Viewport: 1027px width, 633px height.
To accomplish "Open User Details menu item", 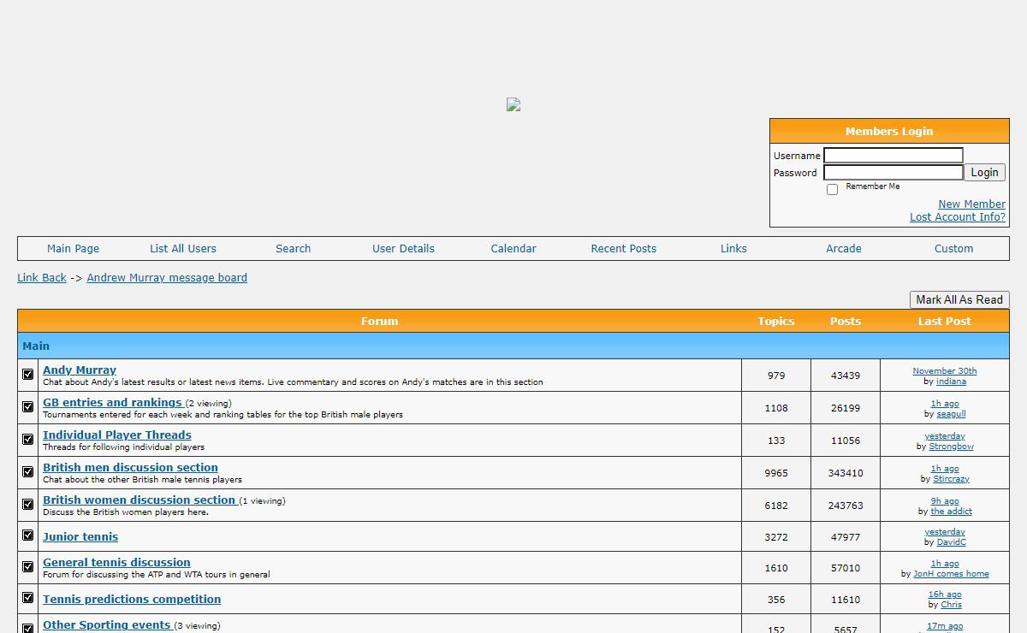I will click(403, 248).
